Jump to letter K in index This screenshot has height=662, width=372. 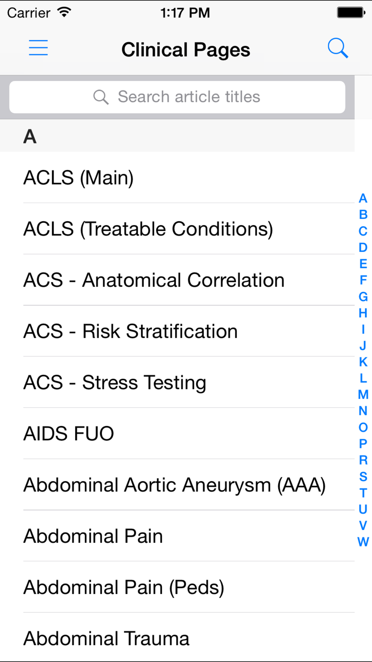pos(363,362)
